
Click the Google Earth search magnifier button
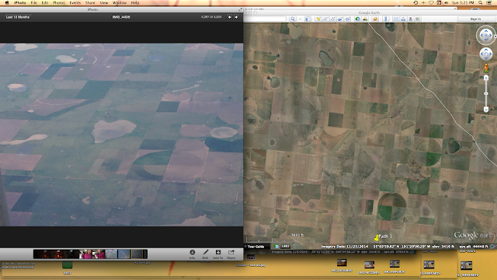click(x=293, y=19)
